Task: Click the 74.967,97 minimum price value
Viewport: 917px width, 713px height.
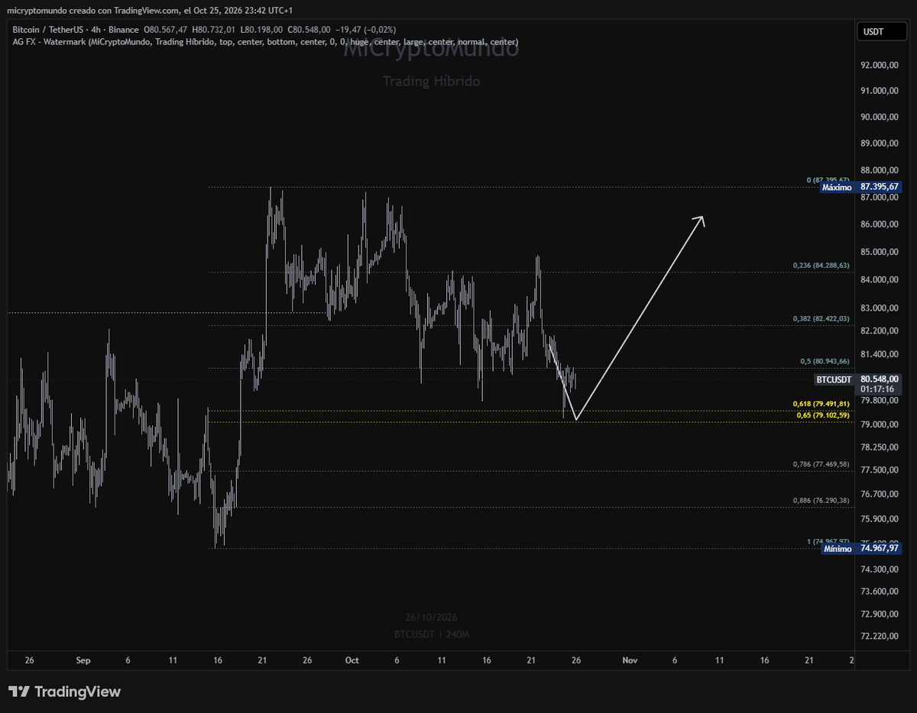Action: tap(879, 548)
